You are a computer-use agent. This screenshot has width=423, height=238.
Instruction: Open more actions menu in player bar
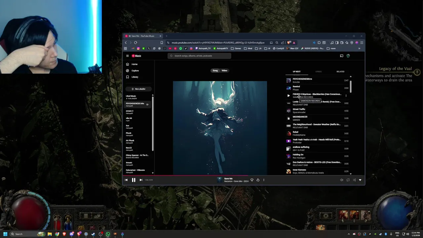[x=264, y=180]
